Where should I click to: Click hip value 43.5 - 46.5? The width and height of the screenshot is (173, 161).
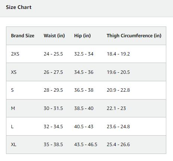(86, 145)
